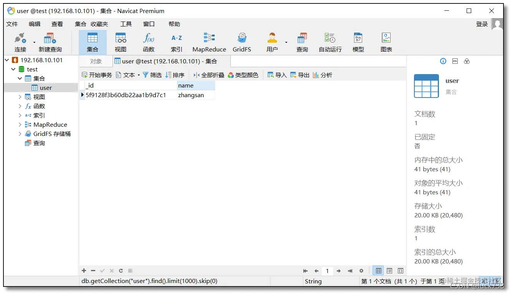Open the Tools (工具) menu
The height and width of the screenshot is (293, 510).
[x=126, y=24]
